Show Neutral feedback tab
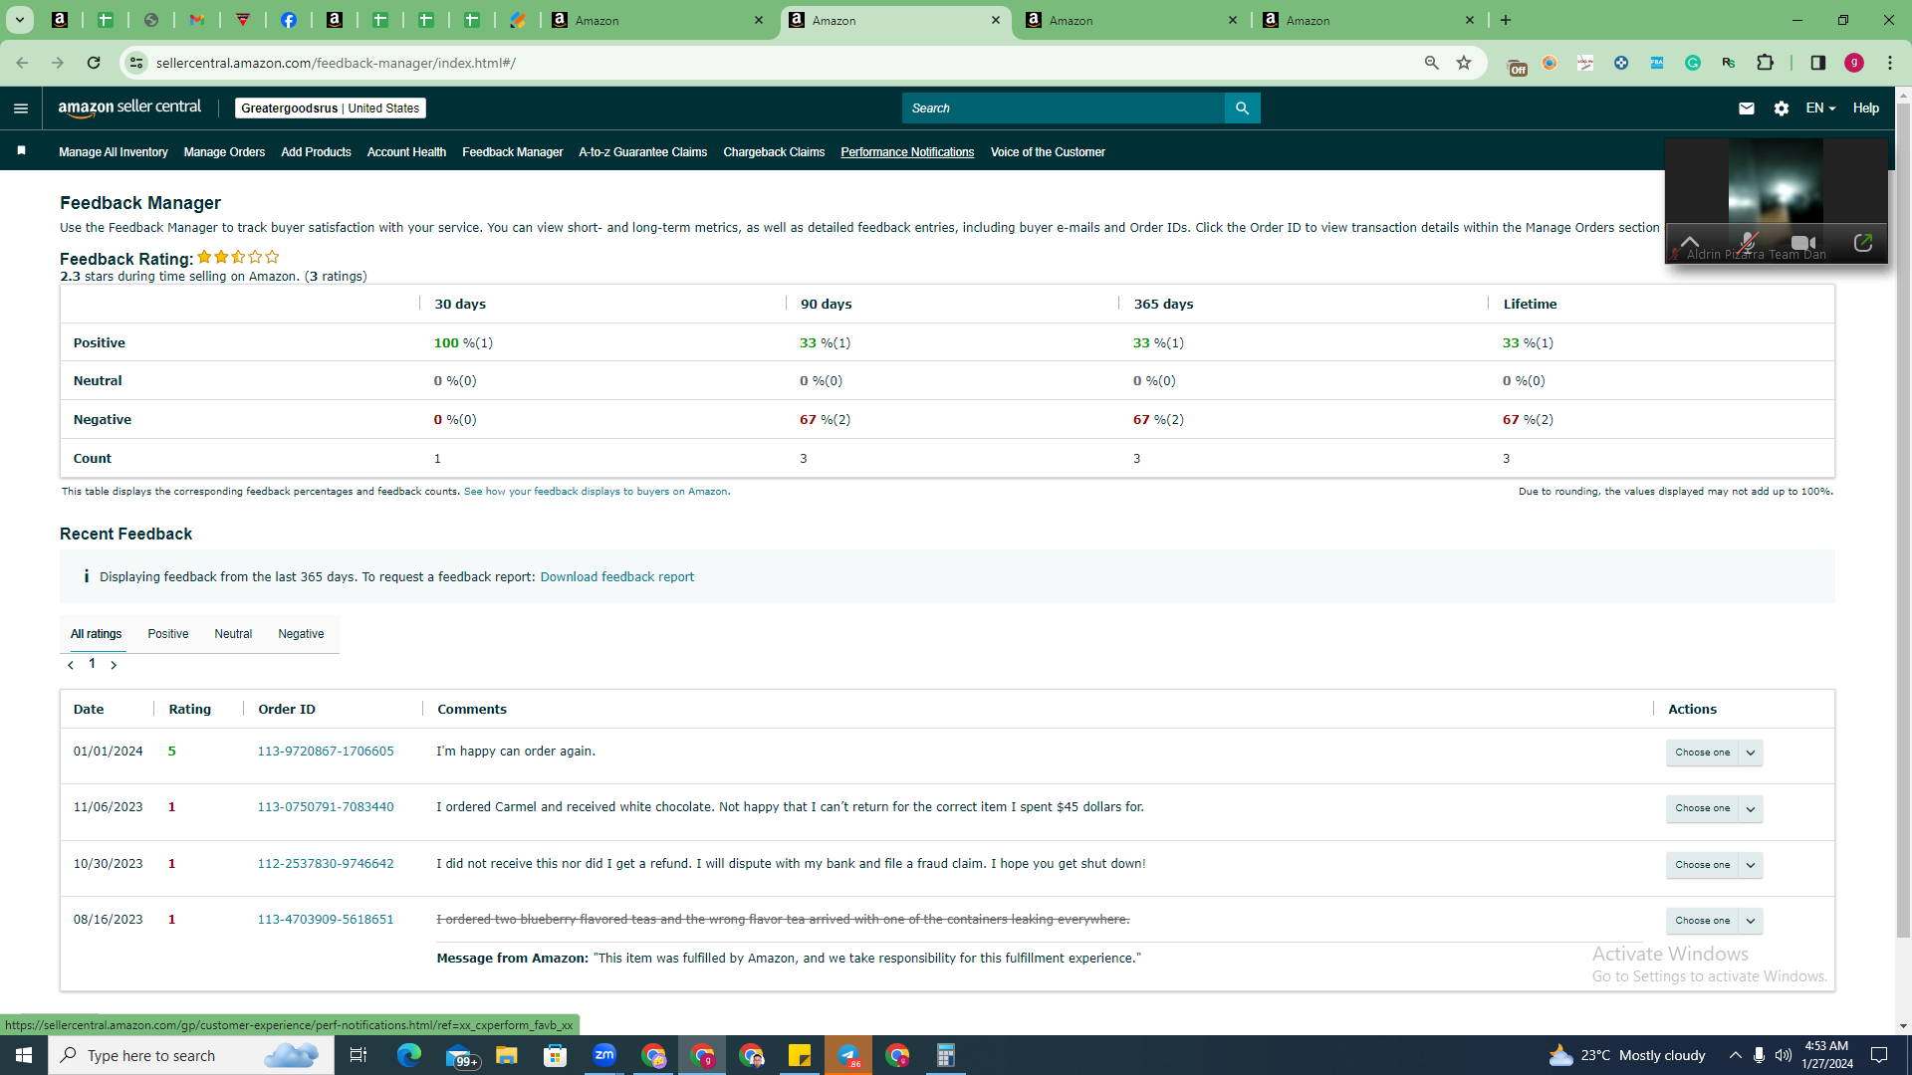 coord(233,634)
